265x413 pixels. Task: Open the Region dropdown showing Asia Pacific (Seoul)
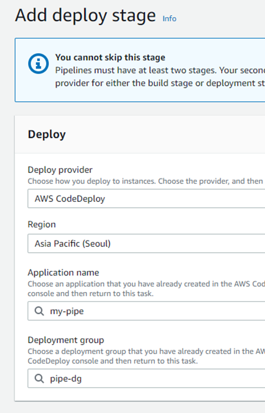coord(146,244)
